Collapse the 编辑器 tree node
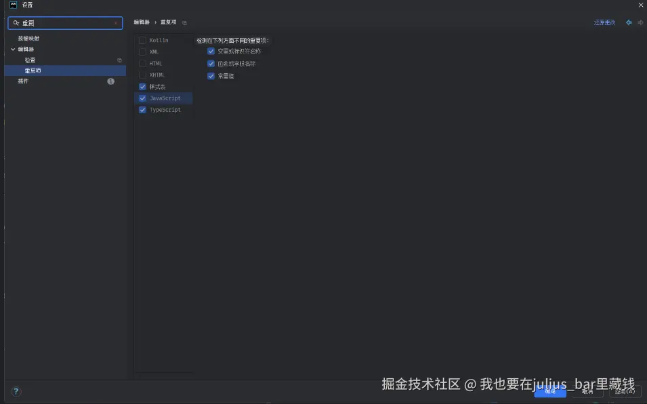This screenshot has width=647, height=404. (14, 49)
